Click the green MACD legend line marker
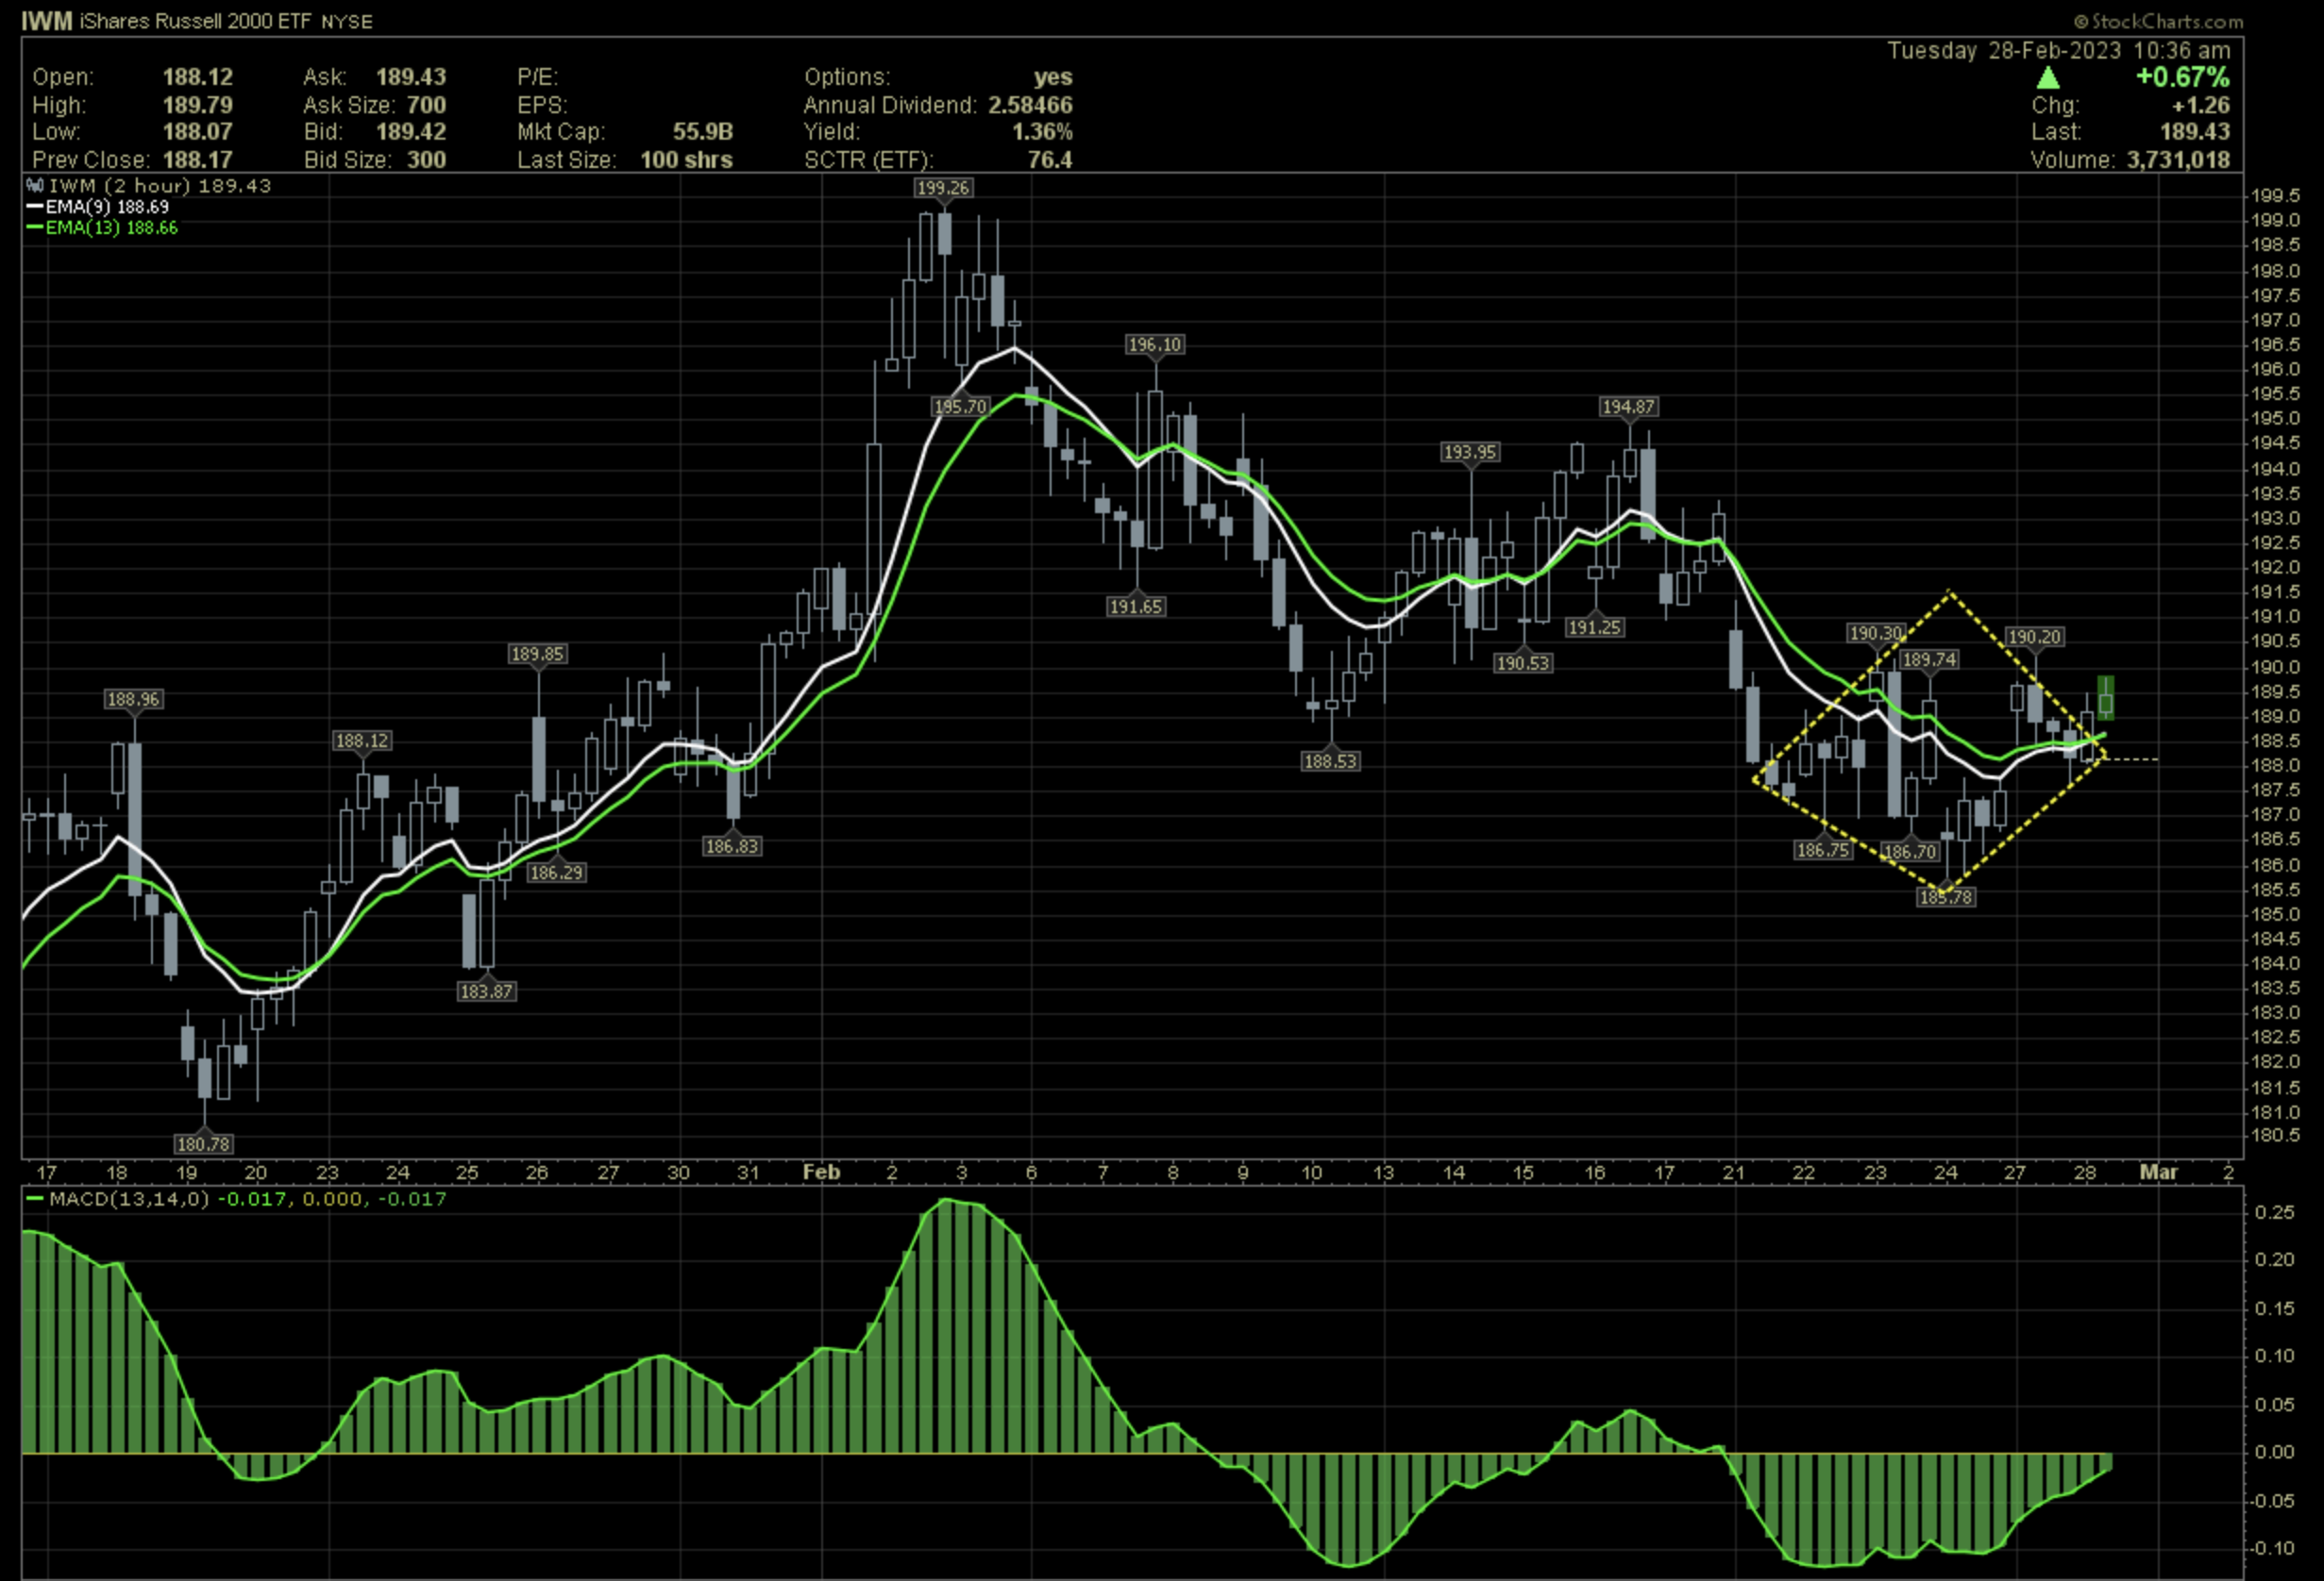The height and width of the screenshot is (1581, 2324). [x=35, y=1198]
